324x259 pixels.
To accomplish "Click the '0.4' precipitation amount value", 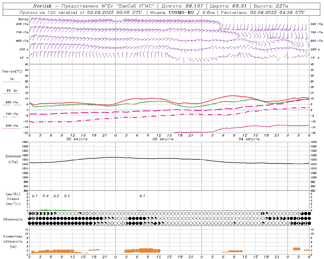I will pos(46,196).
